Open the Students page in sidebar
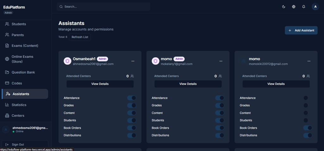324x151 pixels. 25,24
